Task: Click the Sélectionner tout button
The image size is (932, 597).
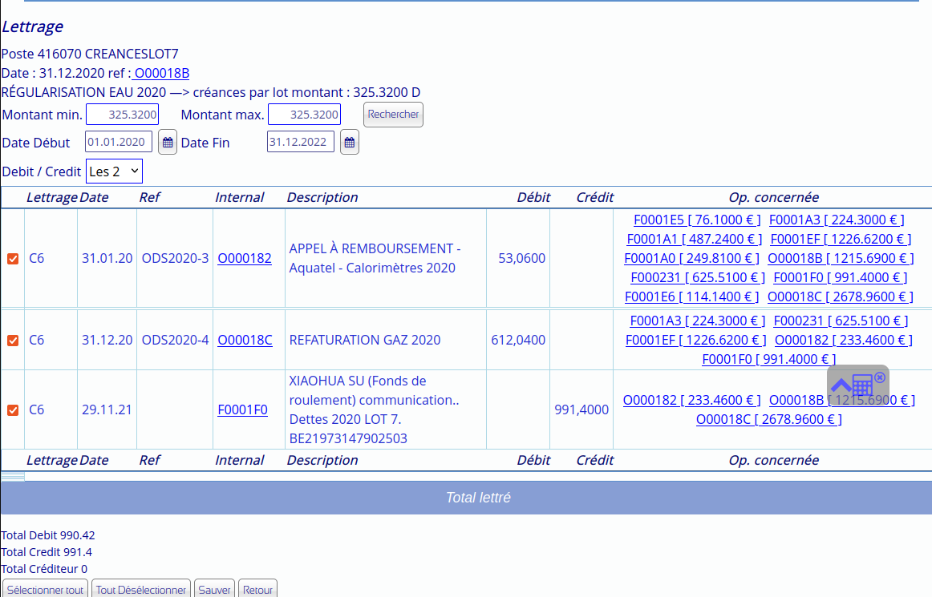Action: [x=46, y=590]
